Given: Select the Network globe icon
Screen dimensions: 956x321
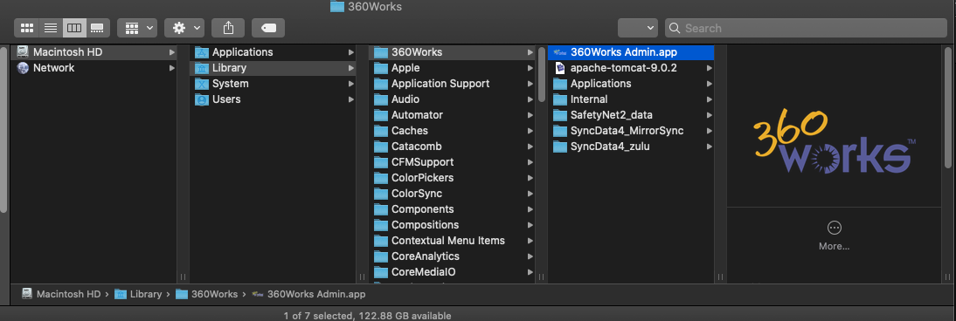Looking at the screenshot, I should pyautogui.click(x=24, y=68).
